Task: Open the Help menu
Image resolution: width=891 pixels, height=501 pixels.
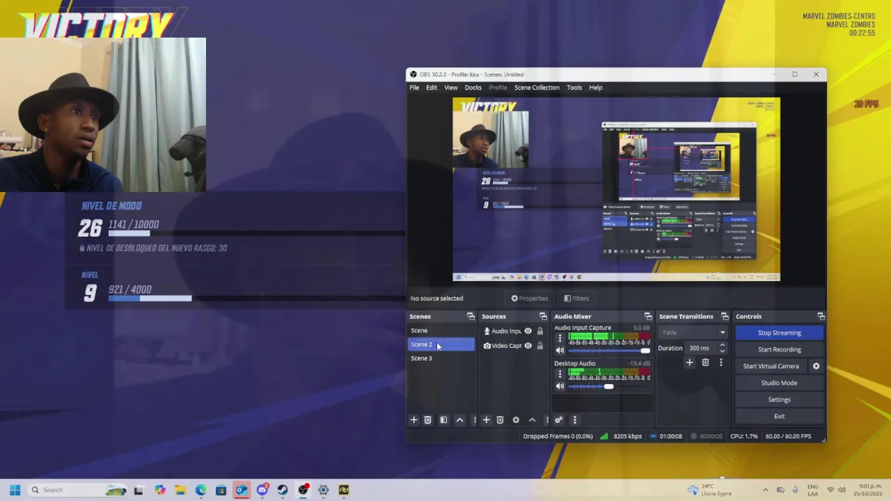Action: coord(596,88)
